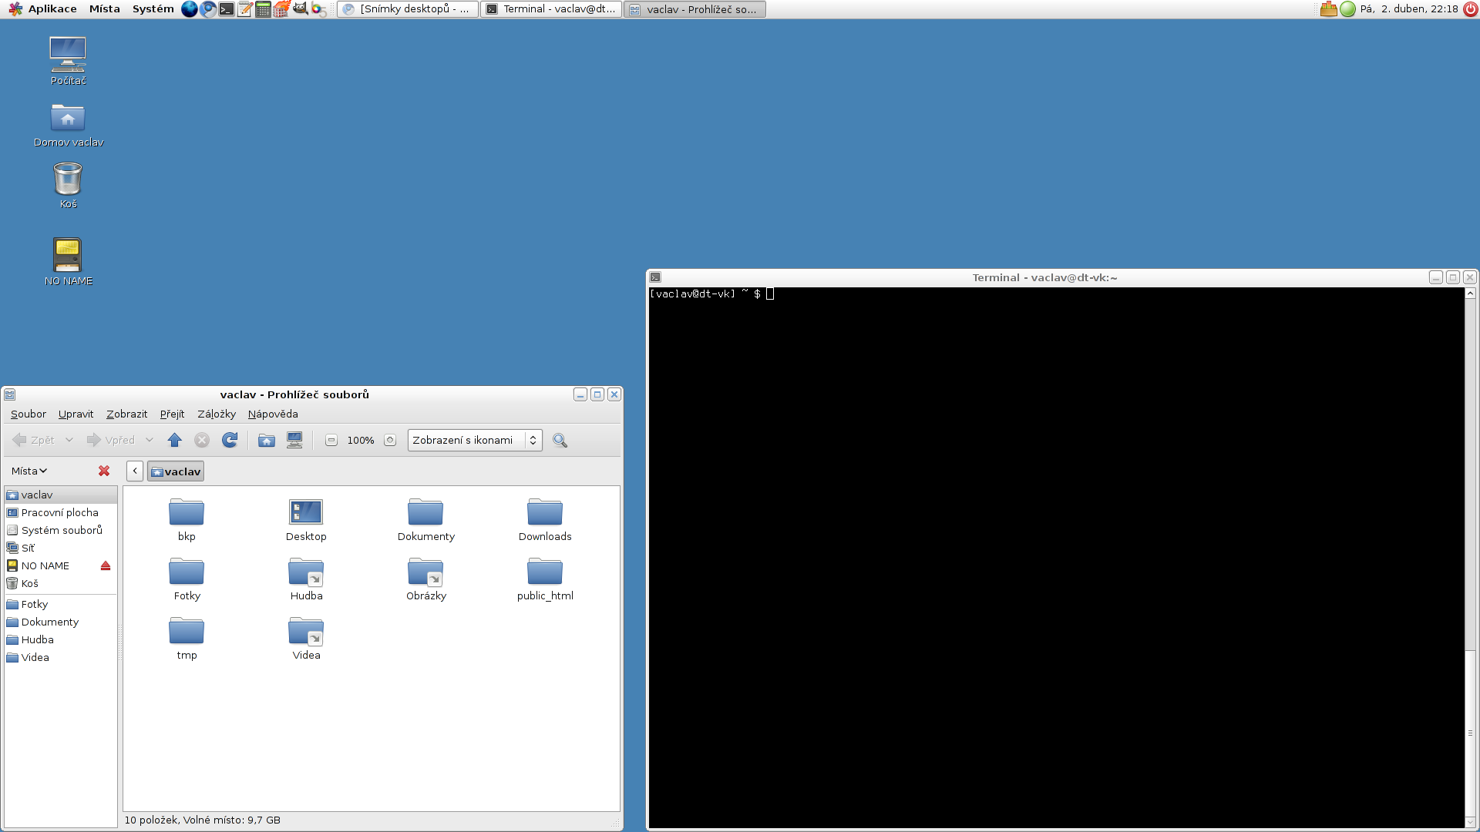Zoom out with the minus icon

point(331,440)
